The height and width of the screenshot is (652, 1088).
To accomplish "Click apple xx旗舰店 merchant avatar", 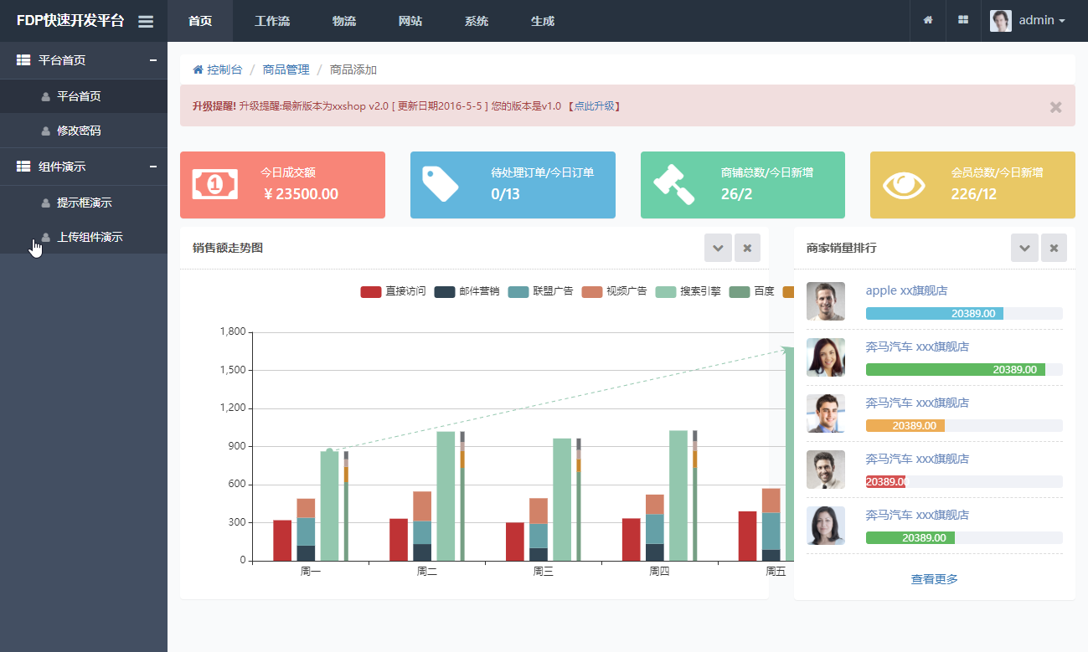I will (826, 301).
